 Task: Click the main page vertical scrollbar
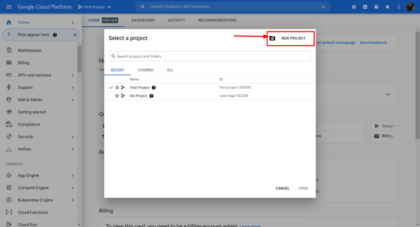(x=417, y=85)
